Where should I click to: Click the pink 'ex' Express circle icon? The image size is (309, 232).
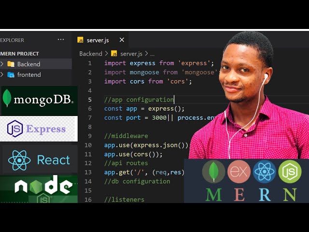239,172
